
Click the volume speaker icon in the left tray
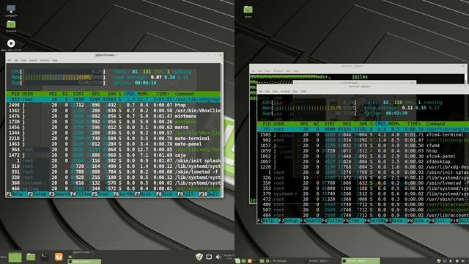[218, 257]
